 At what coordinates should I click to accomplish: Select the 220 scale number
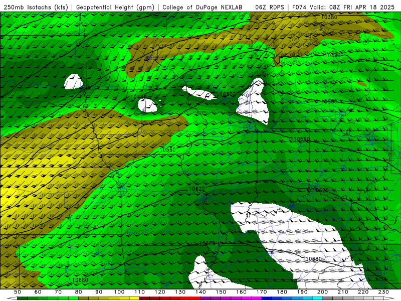[x=363, y=292]
